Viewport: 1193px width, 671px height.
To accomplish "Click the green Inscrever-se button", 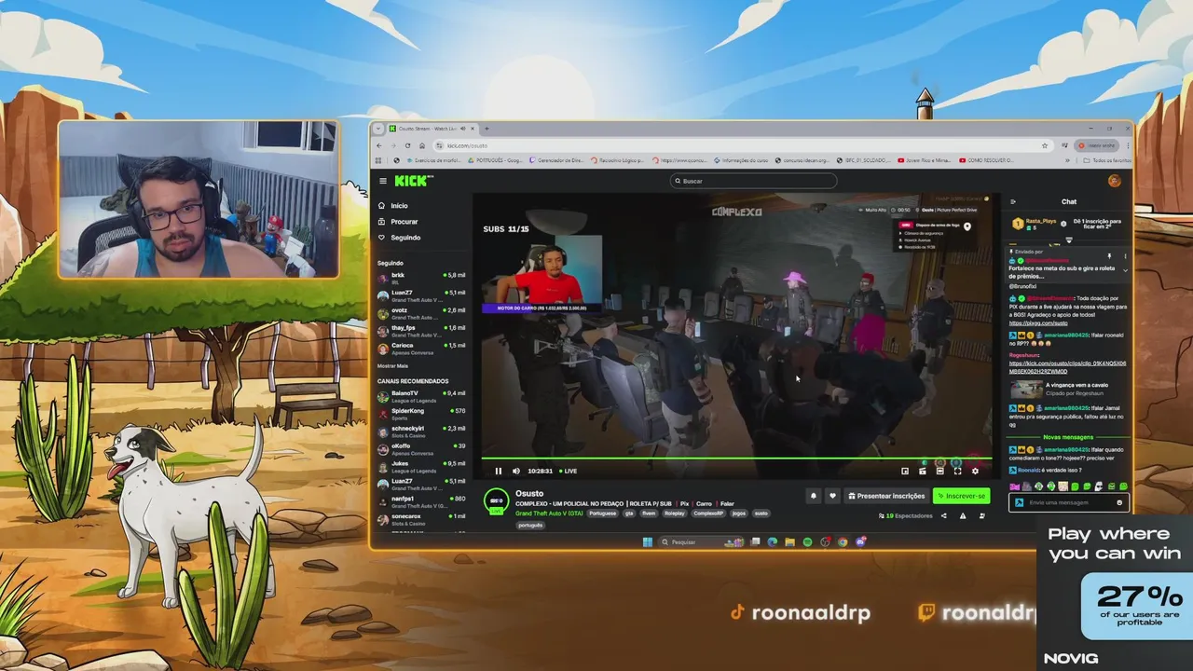I will coord(961,496).
